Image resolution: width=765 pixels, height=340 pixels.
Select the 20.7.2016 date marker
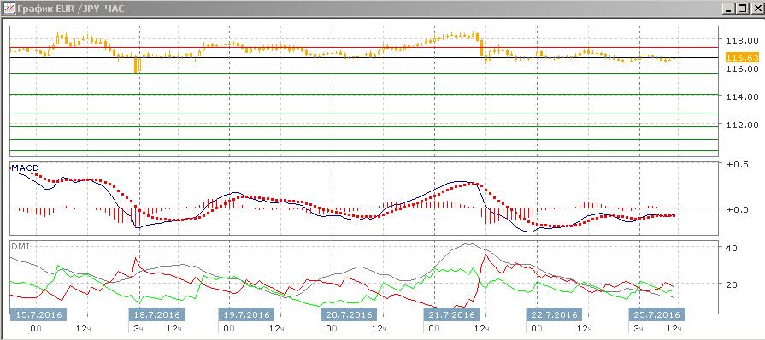point(350,314)
